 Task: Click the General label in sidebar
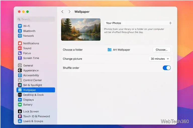tap(28, 65)
